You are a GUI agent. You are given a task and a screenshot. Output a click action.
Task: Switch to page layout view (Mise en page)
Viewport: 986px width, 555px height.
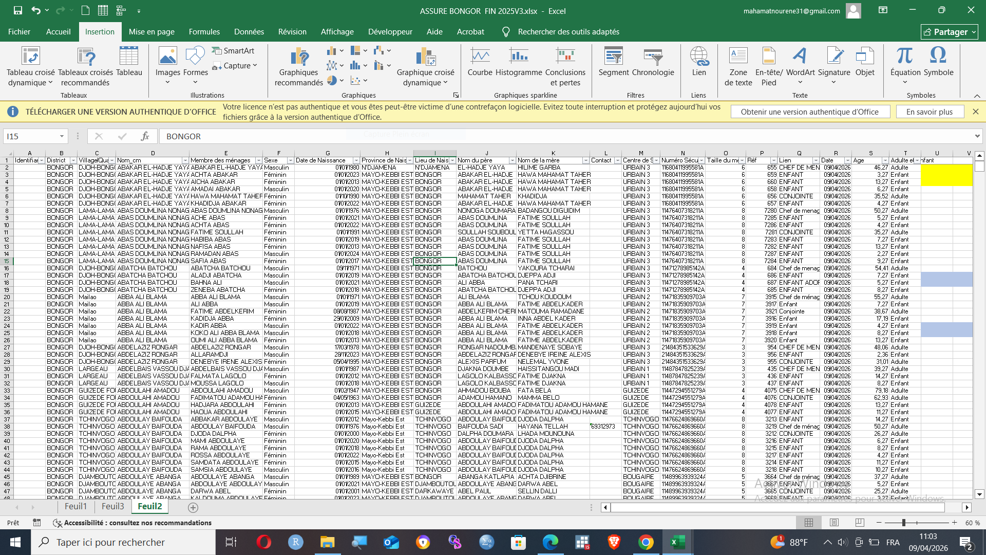pos(834,523)
